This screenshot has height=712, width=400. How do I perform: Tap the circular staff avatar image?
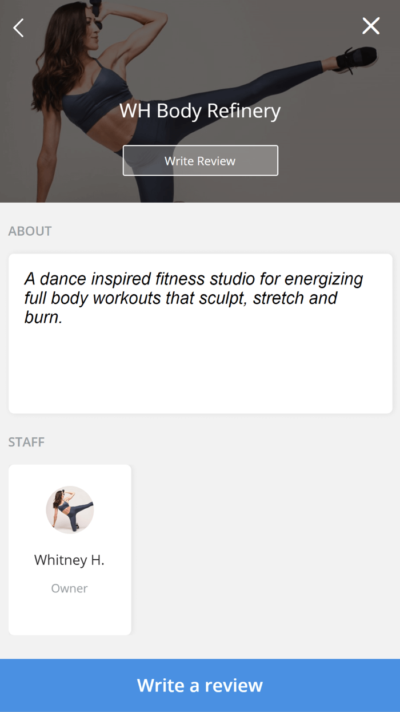click(x=69, y=509)
